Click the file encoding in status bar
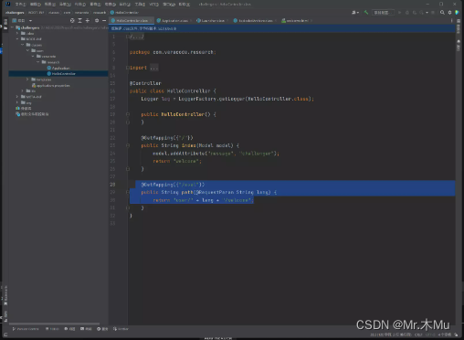 [x=430, y=335]
